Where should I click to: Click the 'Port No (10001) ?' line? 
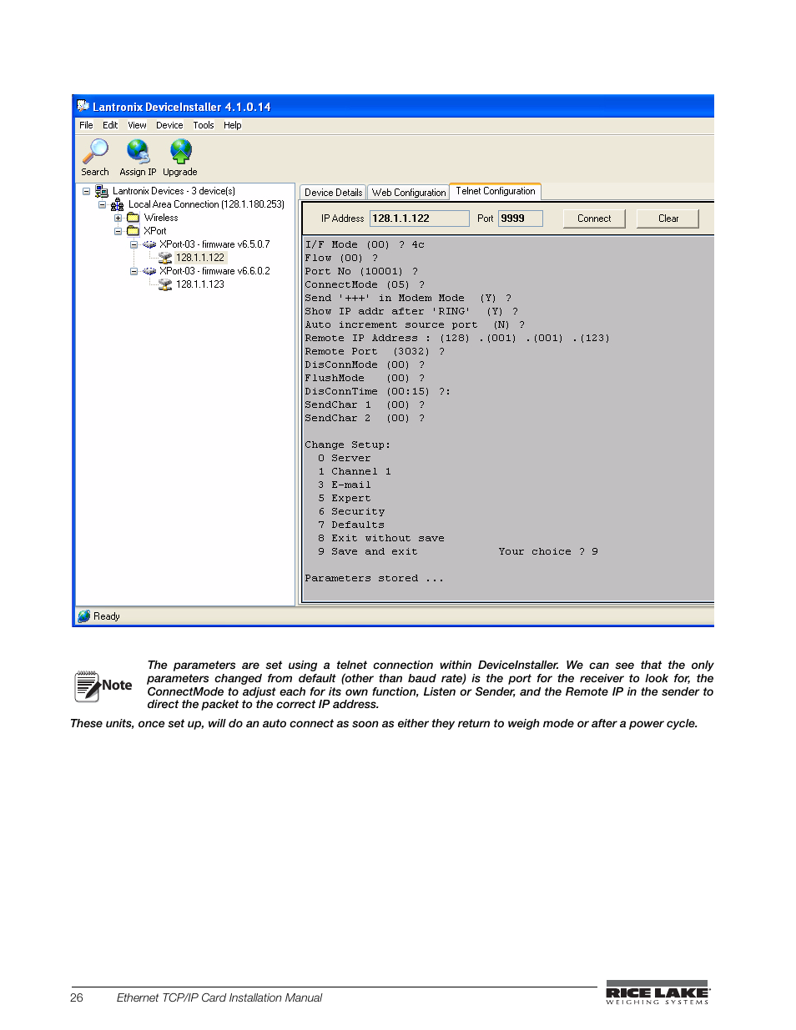tap(361, 271)
